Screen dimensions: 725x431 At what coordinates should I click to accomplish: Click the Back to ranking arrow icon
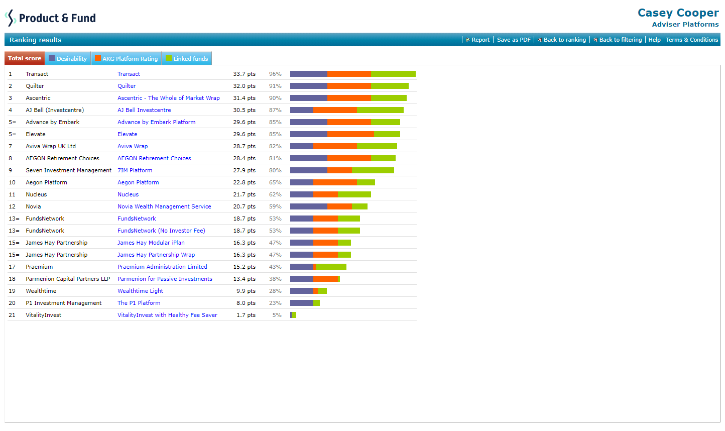pos(540,40)
